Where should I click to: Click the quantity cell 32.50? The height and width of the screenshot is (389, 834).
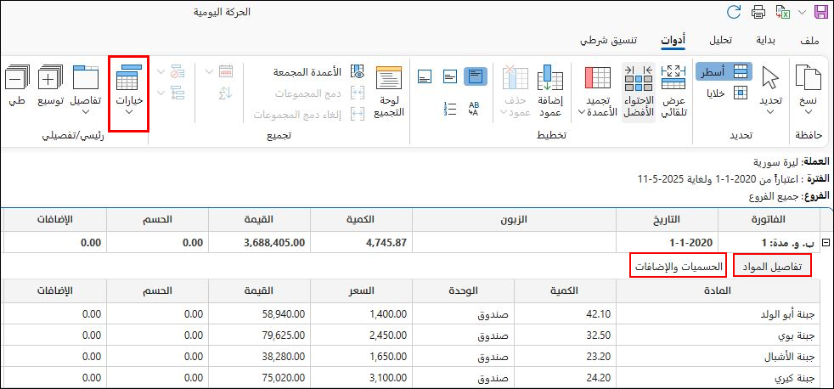(565, 335)
